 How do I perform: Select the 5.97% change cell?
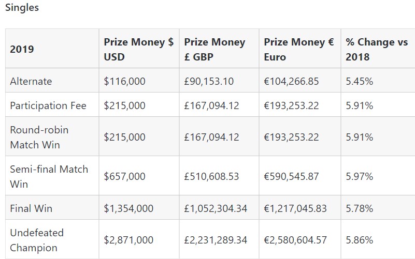[360, 176]
